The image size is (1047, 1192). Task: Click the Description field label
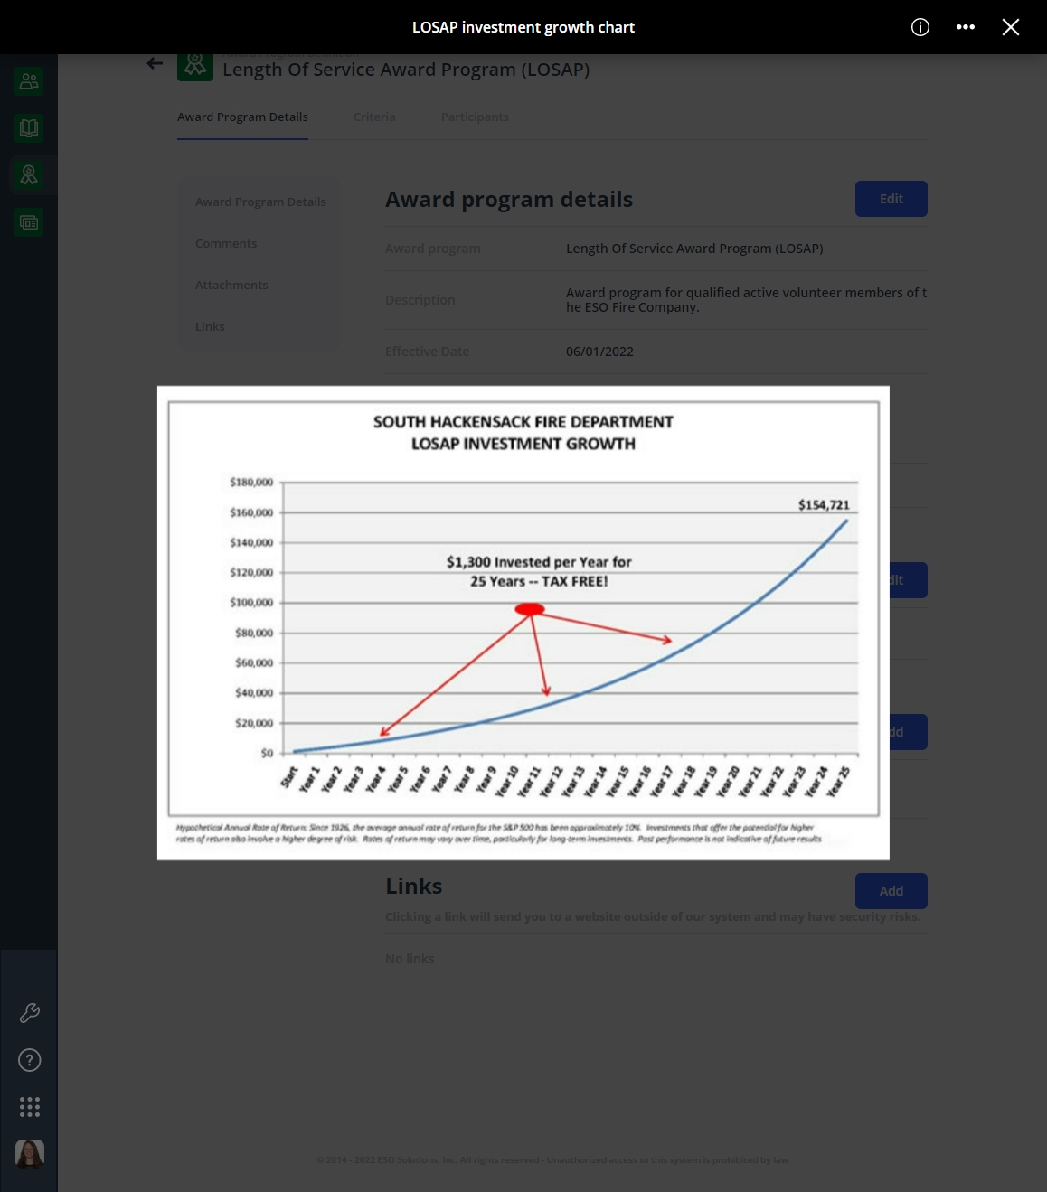(x=420, y=300)
